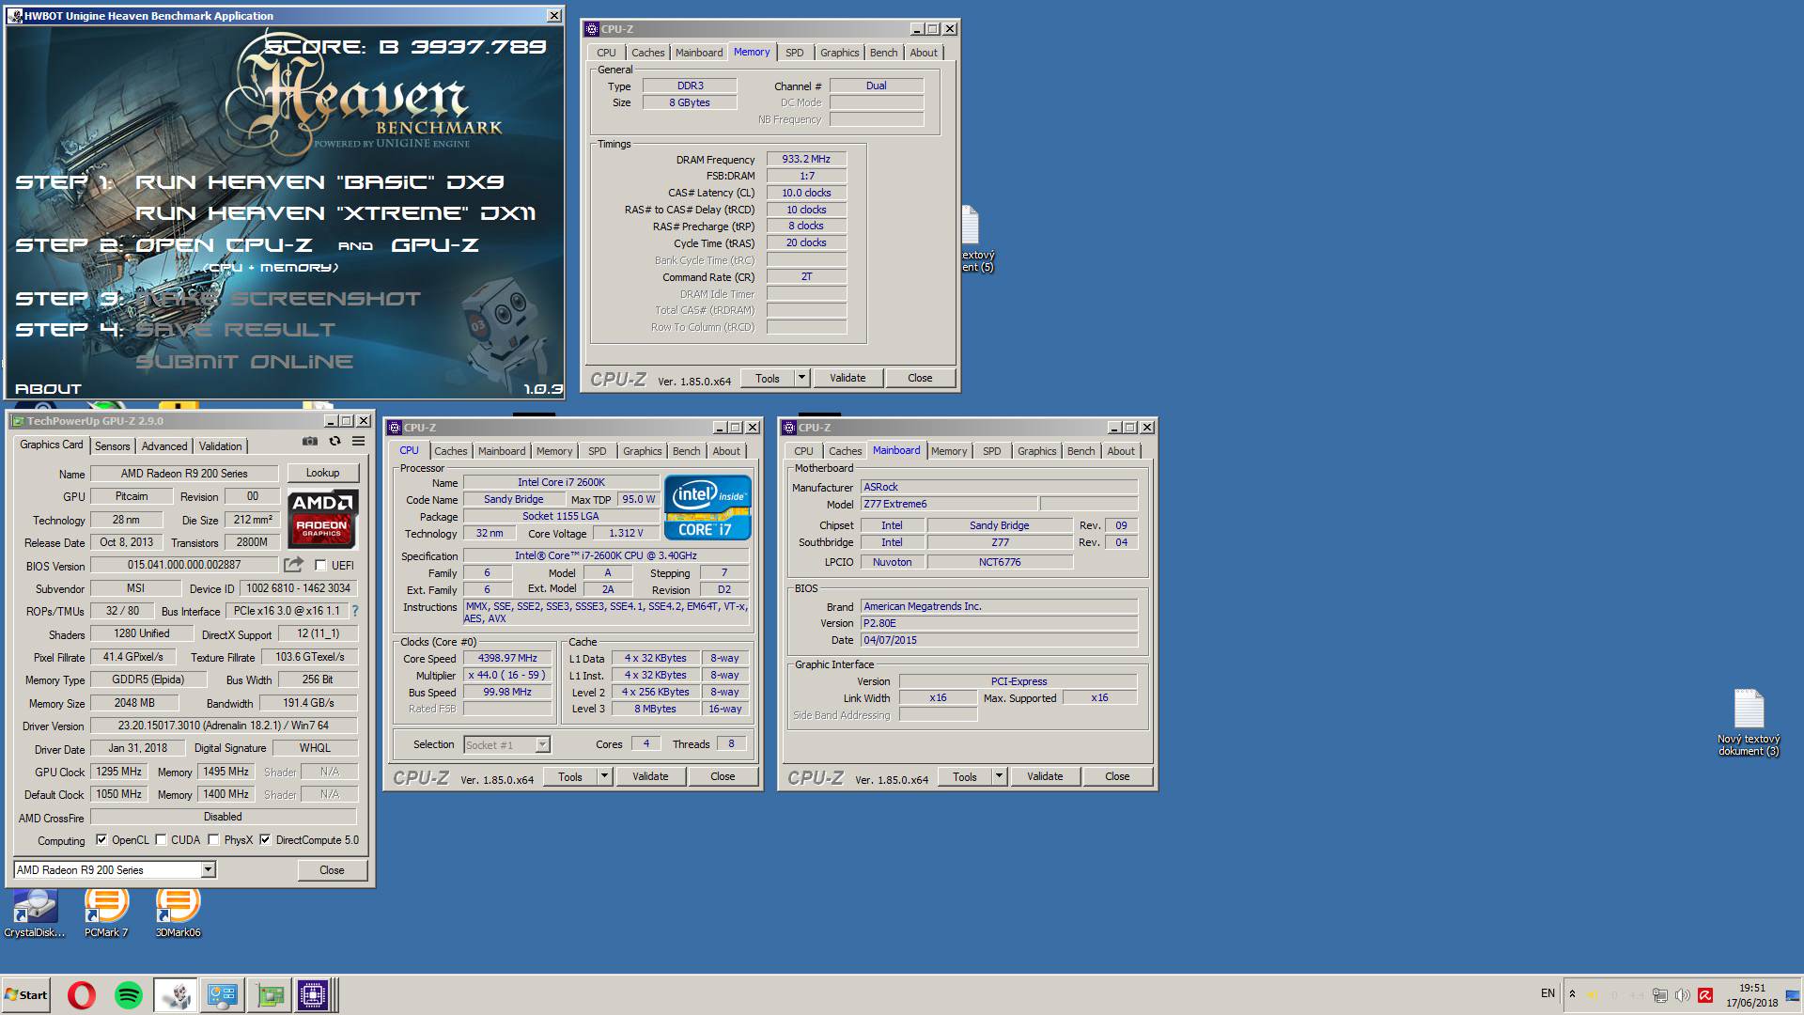Expand Tools dropdown arrow in CPU-Z CPU window
Image resolution: width=1804 pixels, height=1015 pixels.
pyautogui.click(x=604, y=776)
